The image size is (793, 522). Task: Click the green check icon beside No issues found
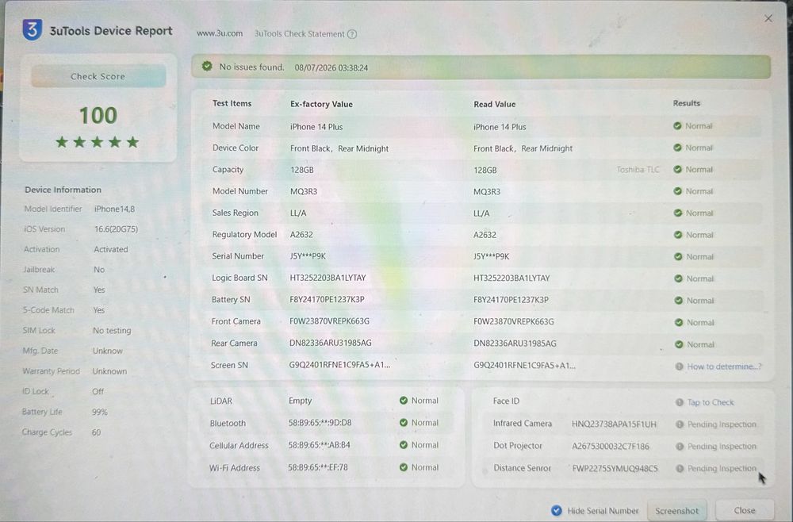[207, 67]
